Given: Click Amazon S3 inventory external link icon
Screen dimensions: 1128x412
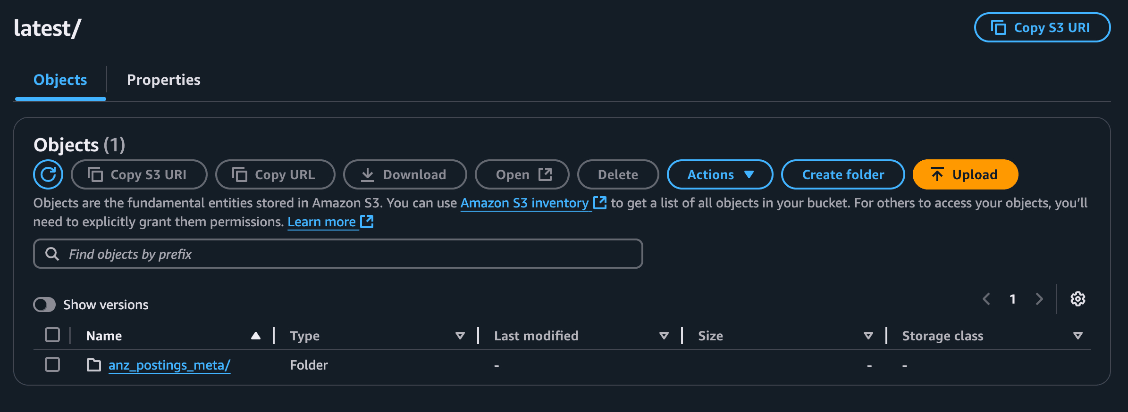Looking at the screenshot, I should click(600, 203).
